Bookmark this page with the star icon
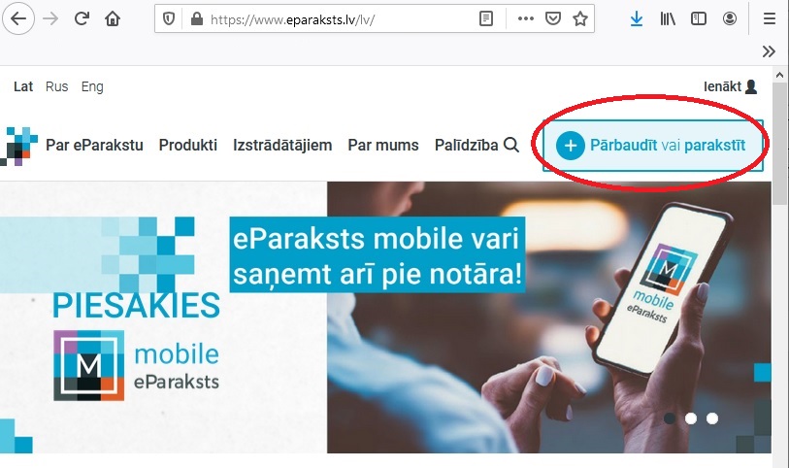Viewport: 789px width, 468px height. pyautogui.click(x=580, y=19)
